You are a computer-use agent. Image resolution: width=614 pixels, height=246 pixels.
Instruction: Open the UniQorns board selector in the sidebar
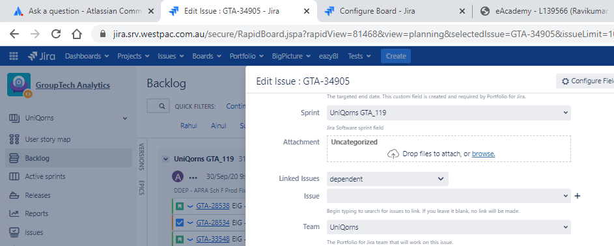68,118
